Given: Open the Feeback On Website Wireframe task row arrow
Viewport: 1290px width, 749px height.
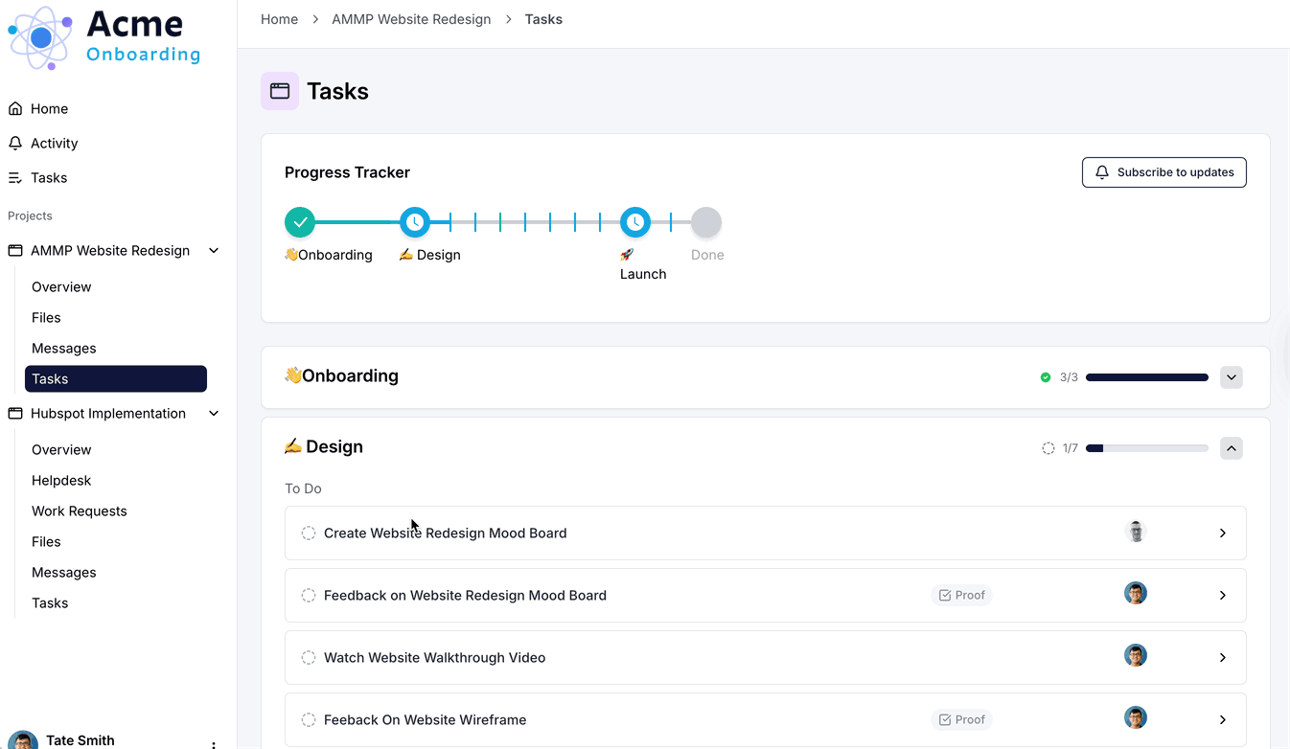Looking at the screenshot, I should [x=1223, y=720].
